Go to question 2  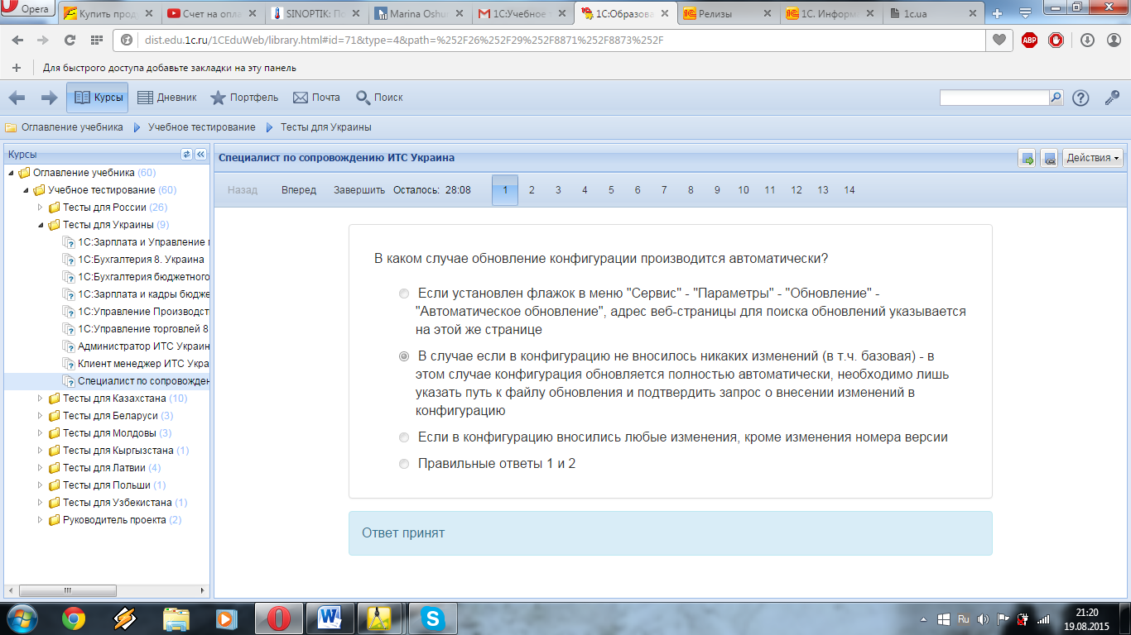[532, 190]
